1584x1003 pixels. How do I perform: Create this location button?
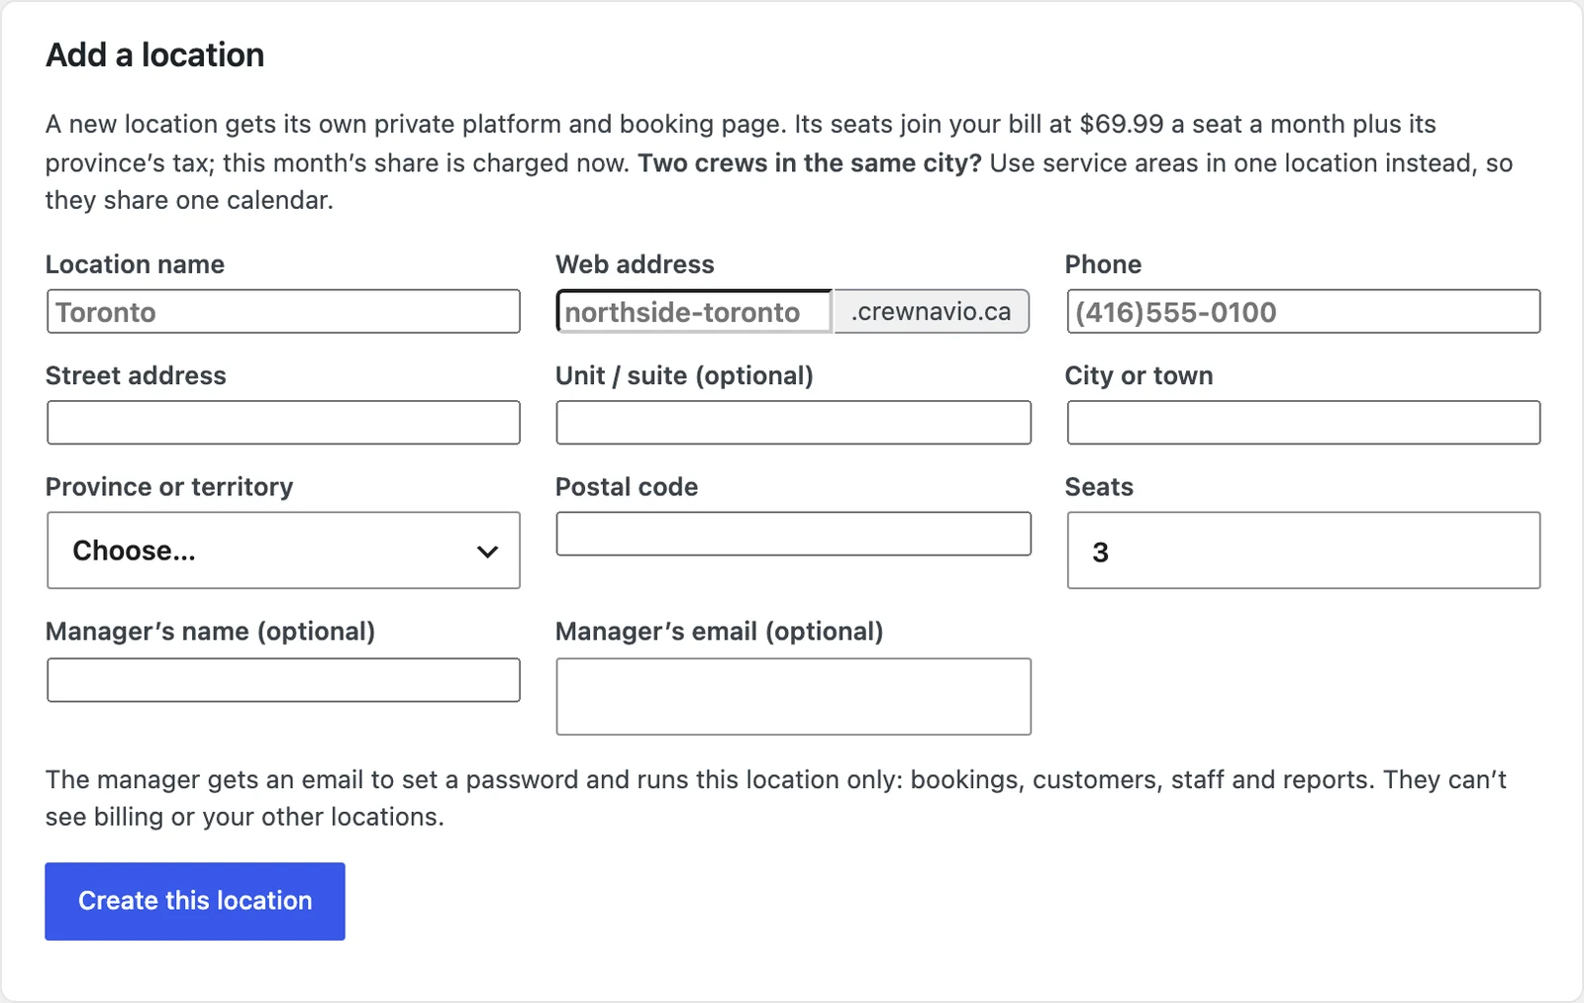[x=195, y=901]
